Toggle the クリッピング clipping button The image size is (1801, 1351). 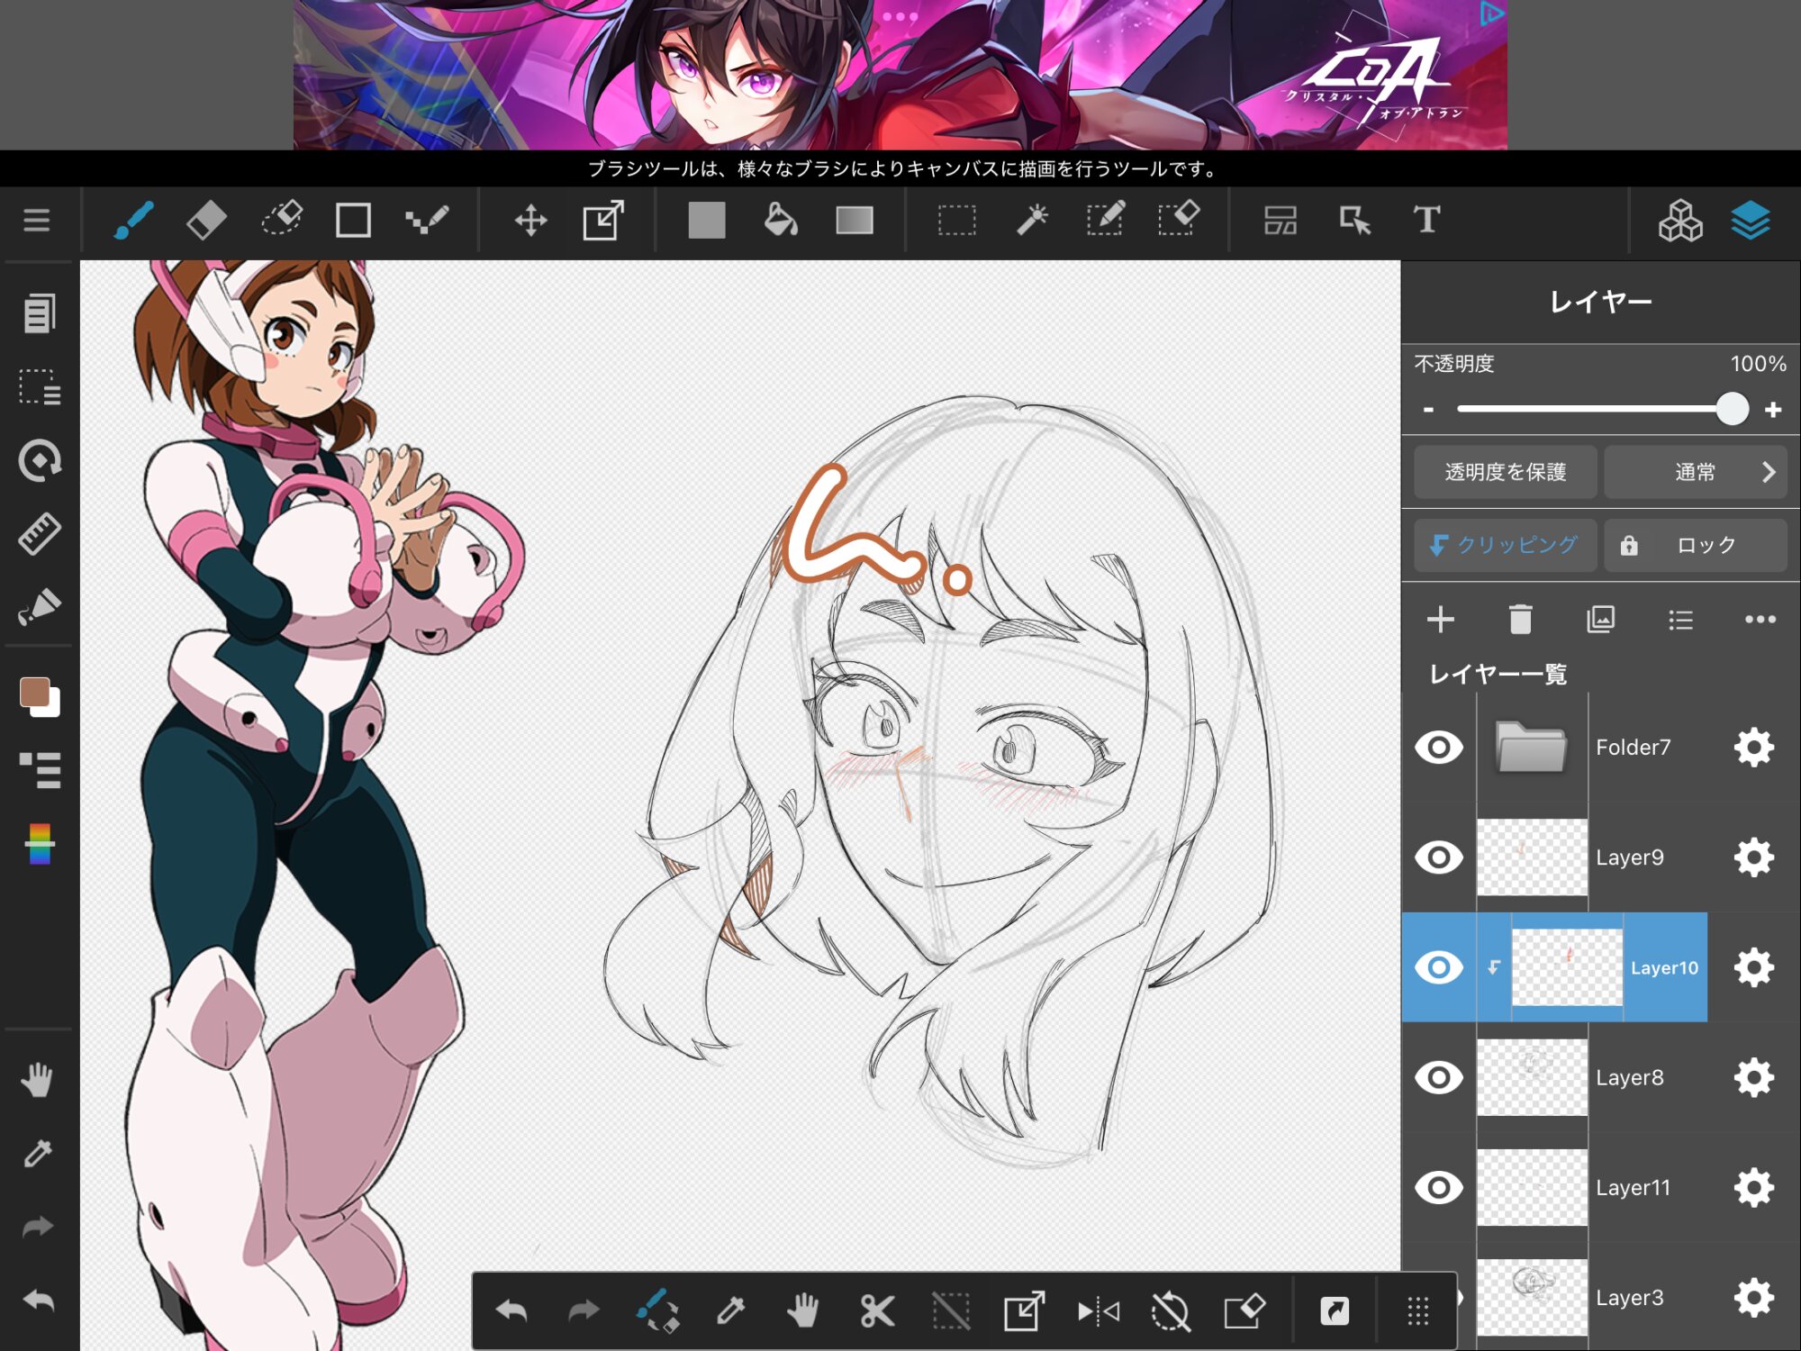1505,545
